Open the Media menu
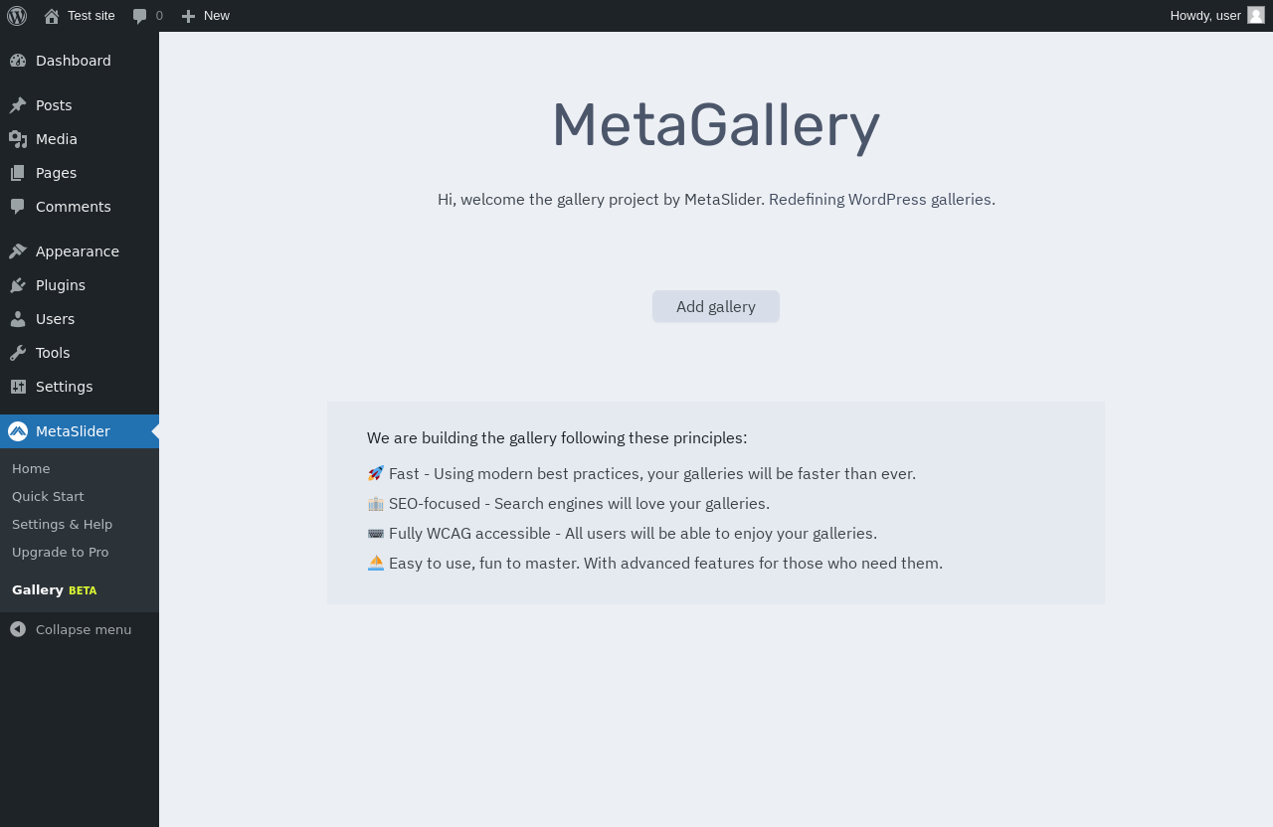Viewport: 1273px width, 827px height. tap(57, 139)
